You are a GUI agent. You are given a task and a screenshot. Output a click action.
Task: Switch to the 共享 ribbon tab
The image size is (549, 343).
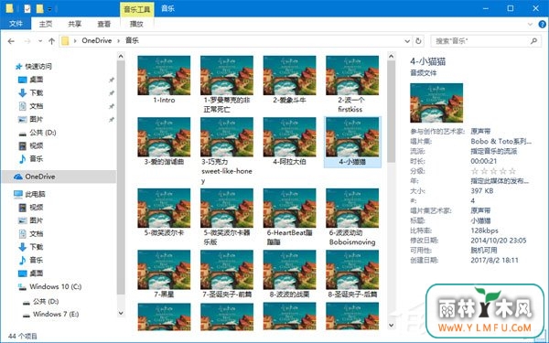75,24
